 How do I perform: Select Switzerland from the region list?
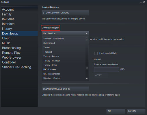coord(64,43)
